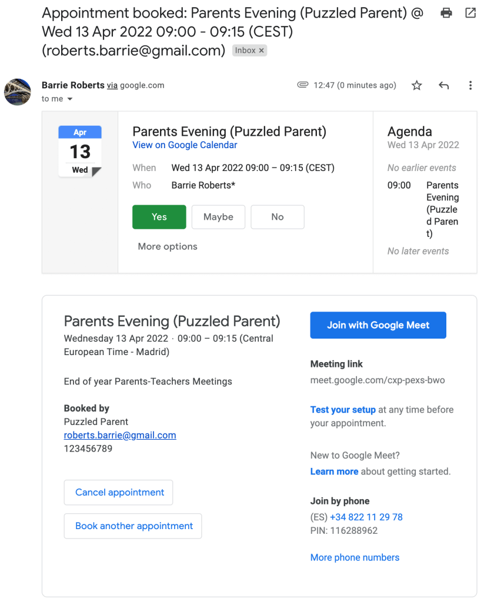Open email in new window icon
Screen dimensions: 484x602
click(470, 13)
